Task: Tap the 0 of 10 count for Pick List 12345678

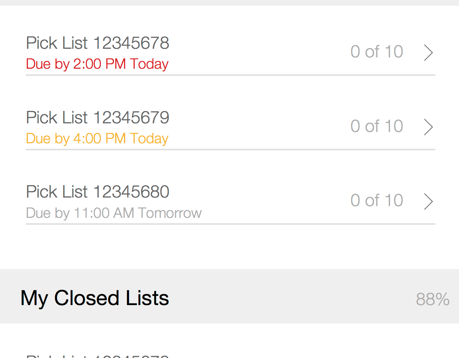Action: point(377,52)
